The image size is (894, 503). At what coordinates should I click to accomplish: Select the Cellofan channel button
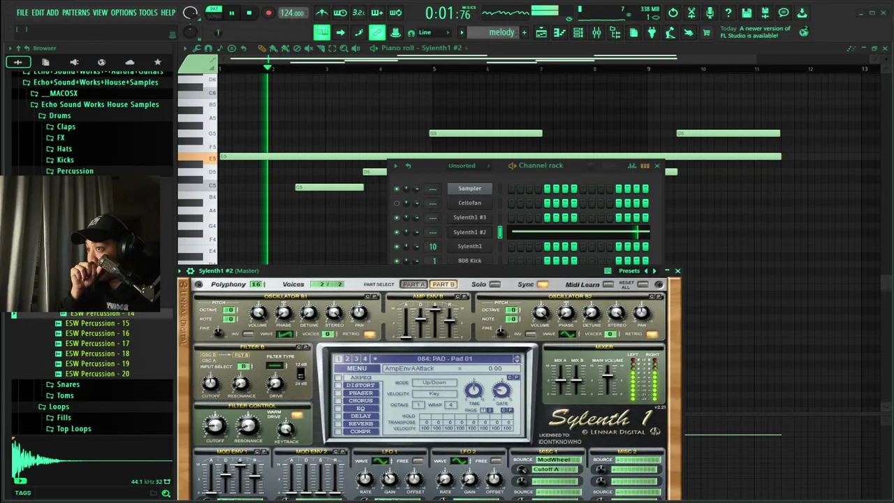(x=469, y=203)
